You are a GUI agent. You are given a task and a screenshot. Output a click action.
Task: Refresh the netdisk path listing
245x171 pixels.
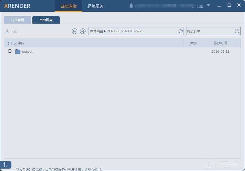tap(180, 31)
